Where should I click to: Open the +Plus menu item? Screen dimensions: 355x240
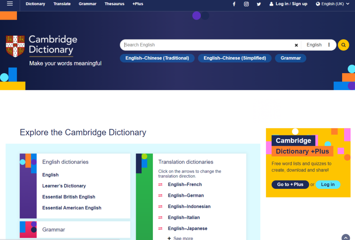(x=138, y=4)
